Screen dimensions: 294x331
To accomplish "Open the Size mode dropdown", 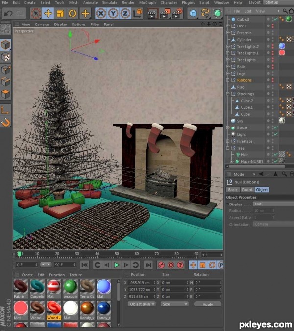I will coord(174,304).
